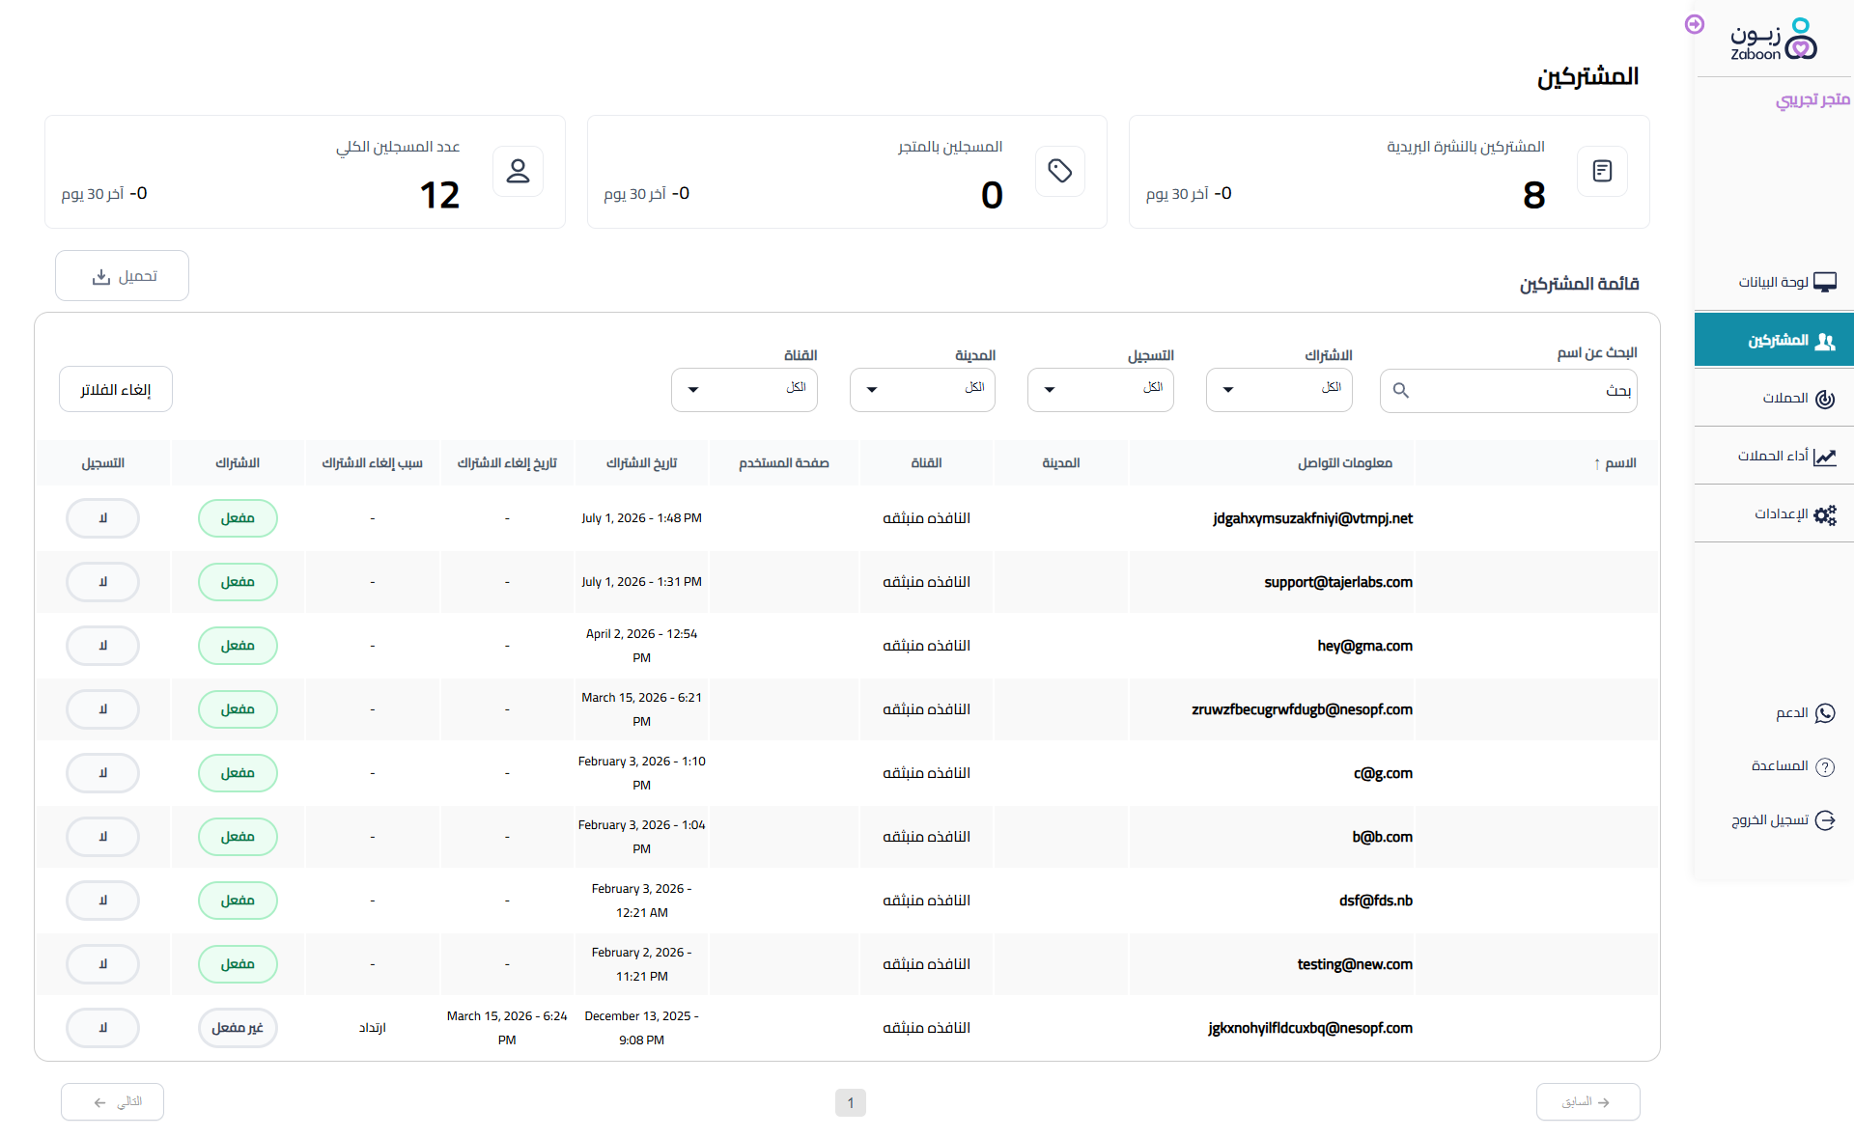Open the الاشتراك filter dropdown
The height and width of the screenshot is (1137, 1854).
coord(1279,390)
